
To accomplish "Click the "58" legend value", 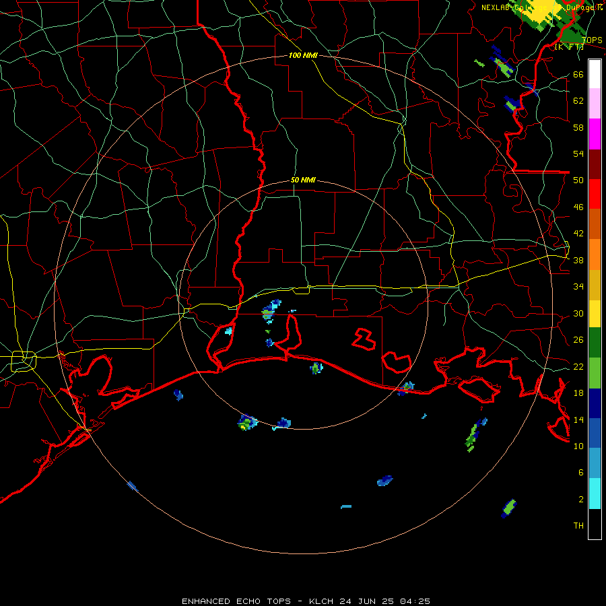I will (x=578, y=127).
